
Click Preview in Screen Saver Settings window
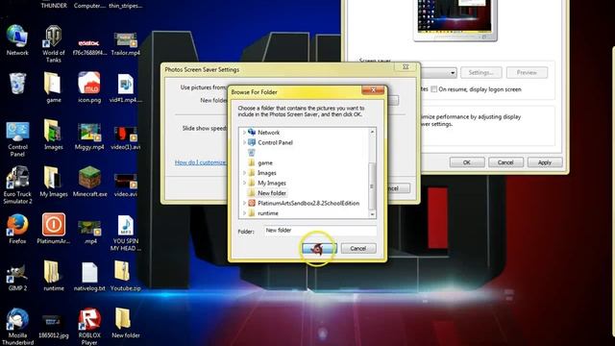(x=527, y=73)
